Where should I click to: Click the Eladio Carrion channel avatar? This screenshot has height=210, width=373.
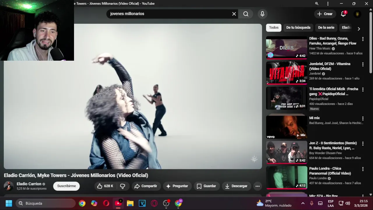[x=8, y=186]
